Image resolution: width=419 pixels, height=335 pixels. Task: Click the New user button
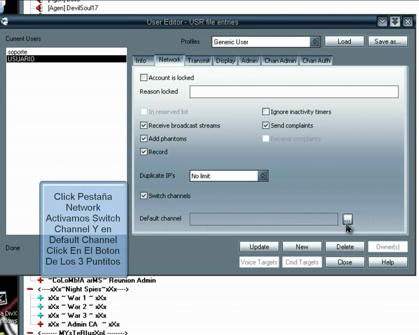pyautogui.click(x=302, y=247)
